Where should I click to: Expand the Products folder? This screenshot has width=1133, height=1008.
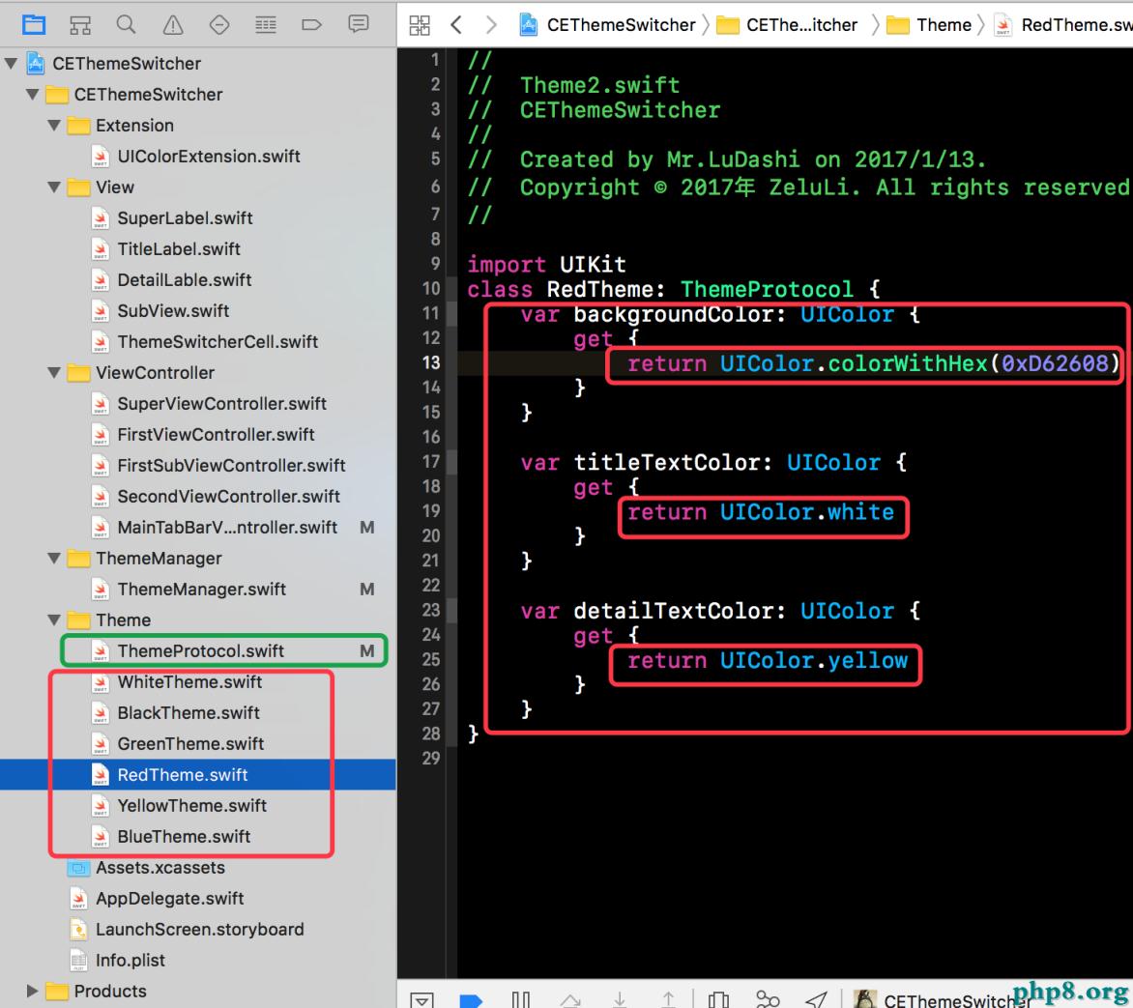click(33, 992)
